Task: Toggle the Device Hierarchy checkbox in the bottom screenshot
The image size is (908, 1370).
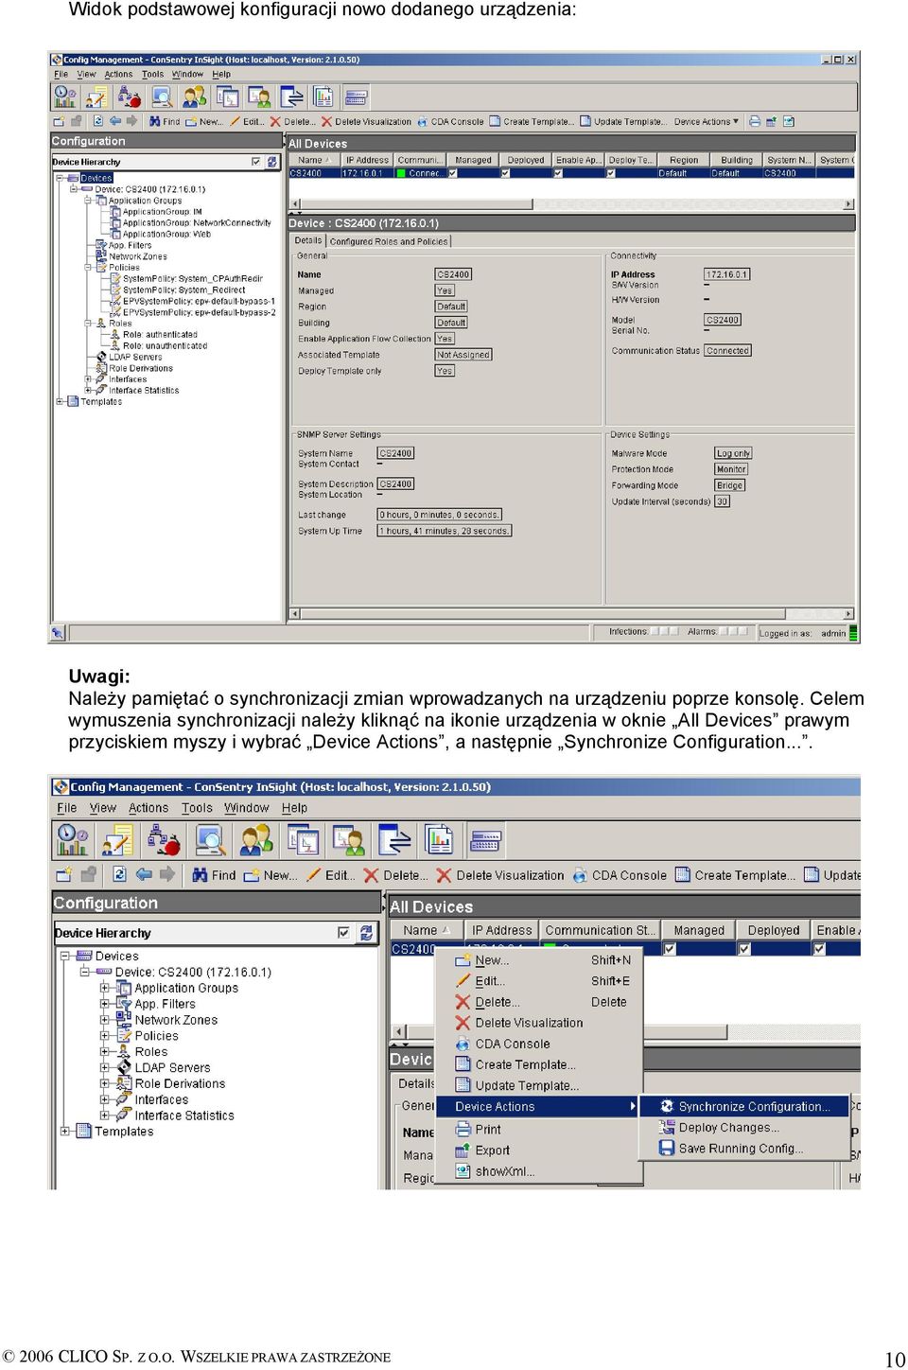Action: (344, 933)
